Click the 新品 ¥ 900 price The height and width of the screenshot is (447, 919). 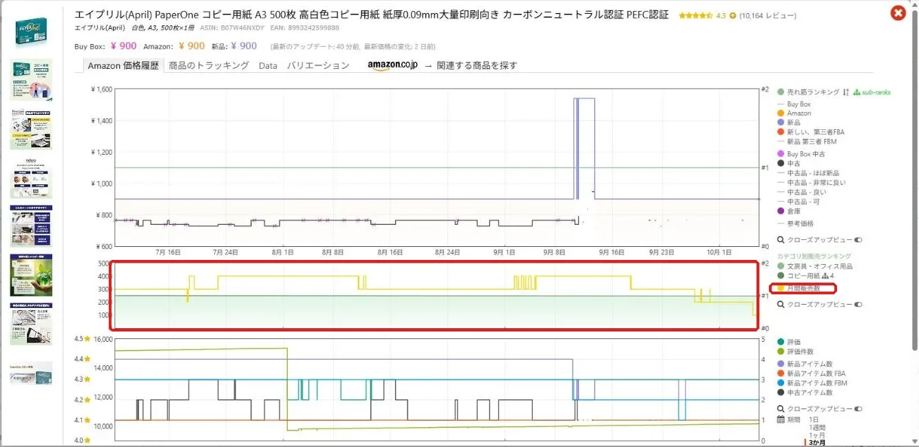tap(244, 46)
